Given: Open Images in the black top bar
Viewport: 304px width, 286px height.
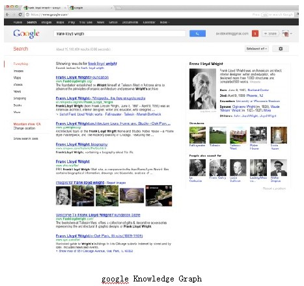Looking at the screenshot, I should click(46, 22).
